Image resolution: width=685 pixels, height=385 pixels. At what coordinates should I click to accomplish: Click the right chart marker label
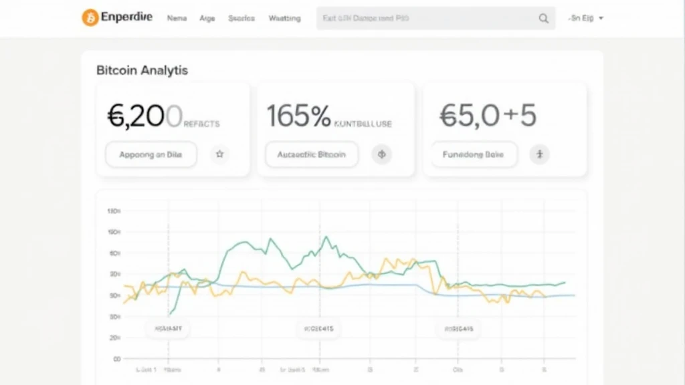pos(459,328)
